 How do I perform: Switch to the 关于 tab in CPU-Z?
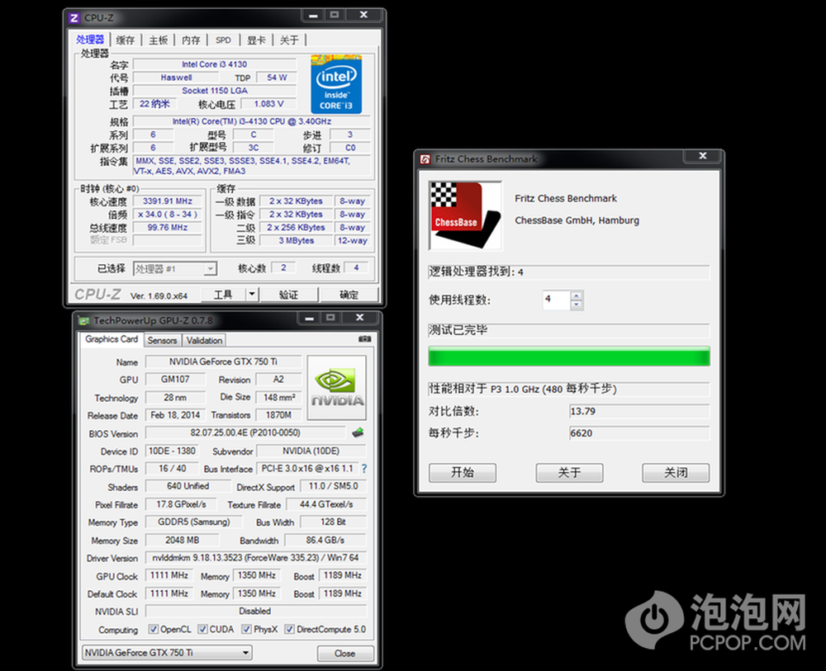pyautogui.click(x=289, y=40)
